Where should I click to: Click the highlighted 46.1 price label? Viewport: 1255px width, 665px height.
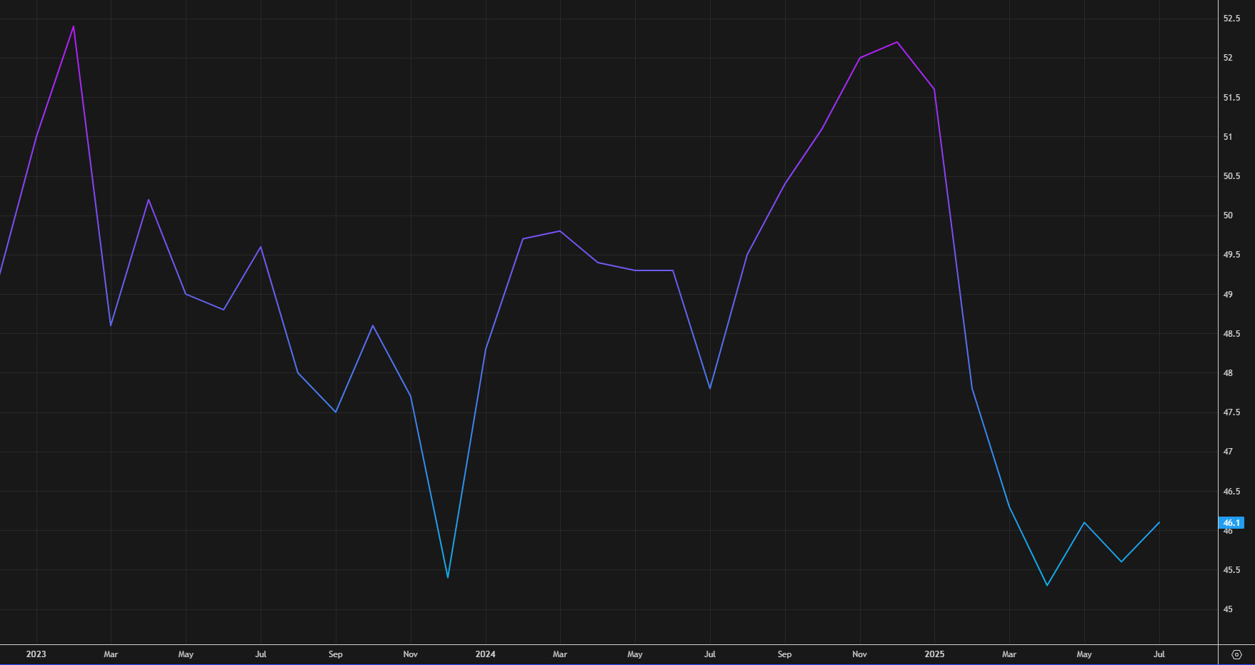coord(1233,523)
